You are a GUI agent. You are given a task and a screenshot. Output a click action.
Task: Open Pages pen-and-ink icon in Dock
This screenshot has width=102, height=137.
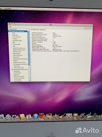82,116
